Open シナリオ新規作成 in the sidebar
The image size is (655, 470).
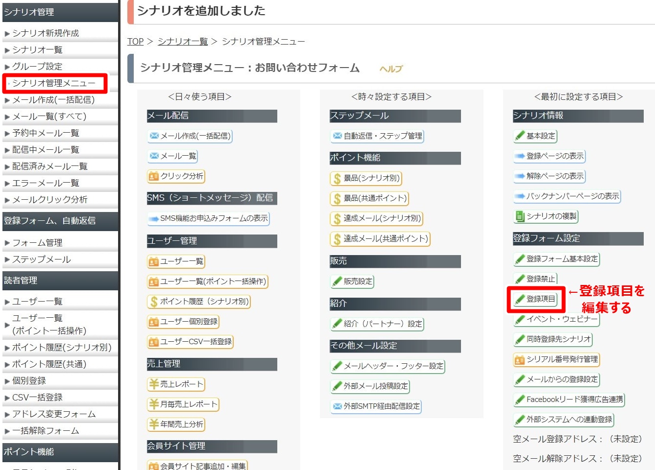pos(46,33)
